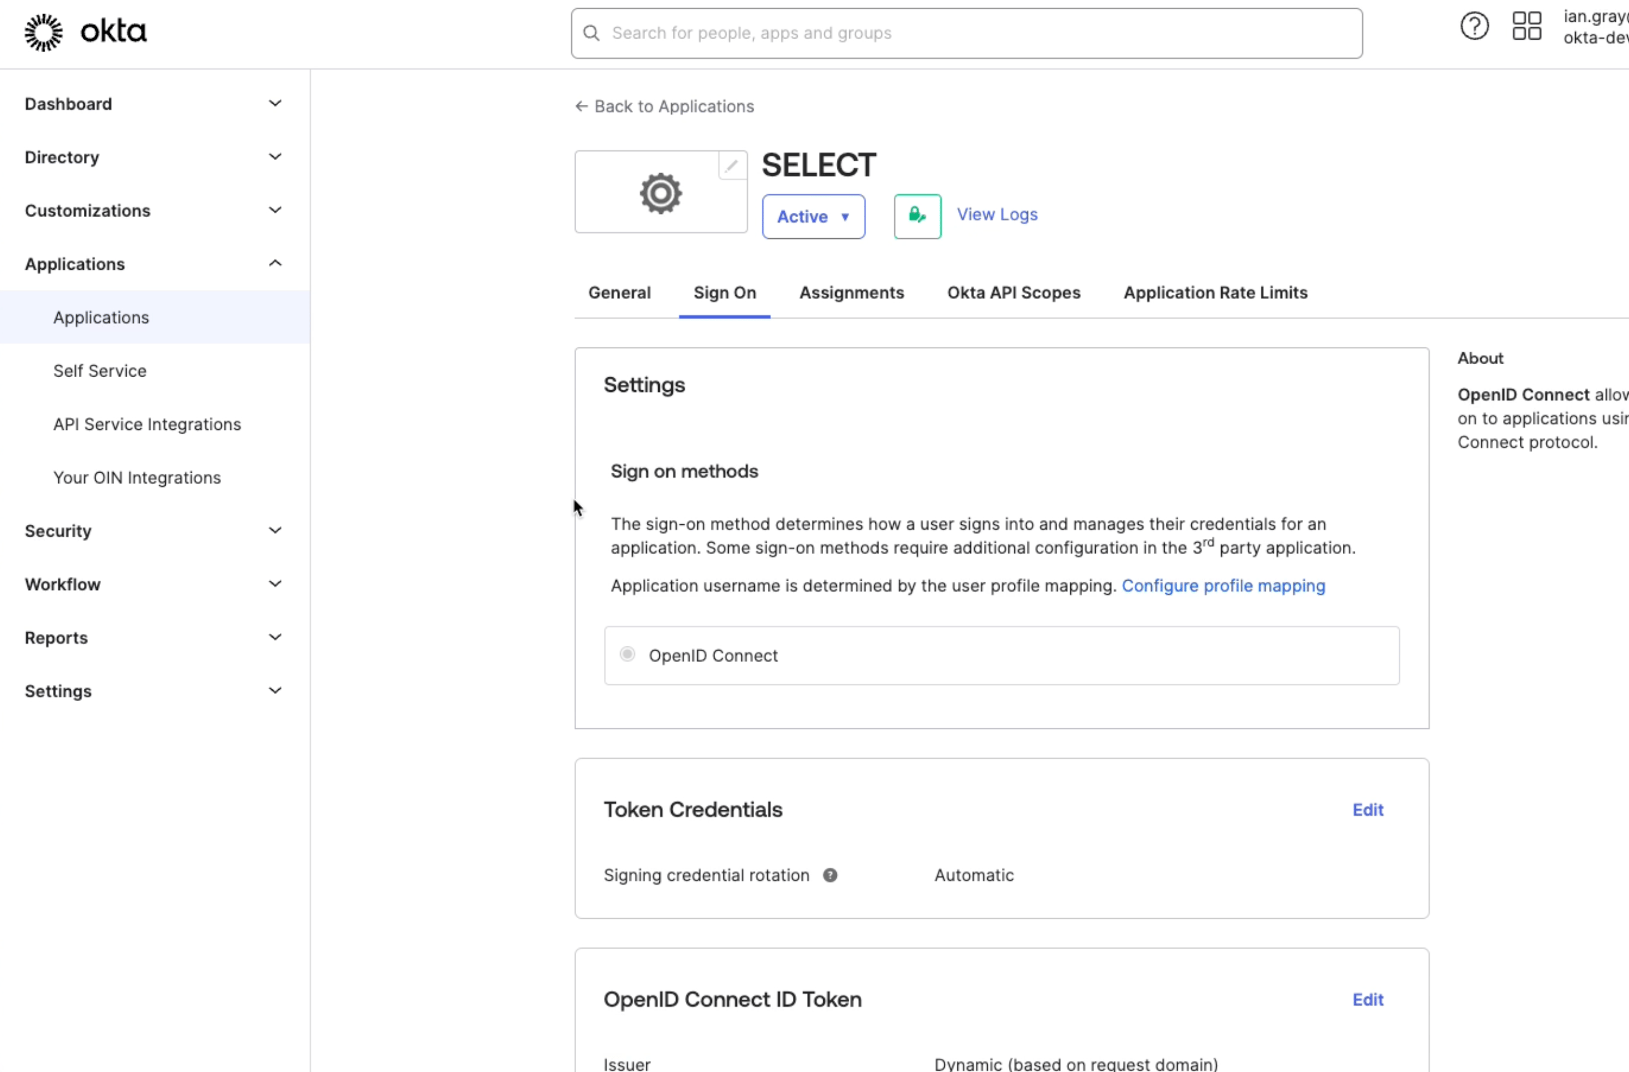Expand the Reports menu chevron
1629x1072 pixels.
coord(275,637)
